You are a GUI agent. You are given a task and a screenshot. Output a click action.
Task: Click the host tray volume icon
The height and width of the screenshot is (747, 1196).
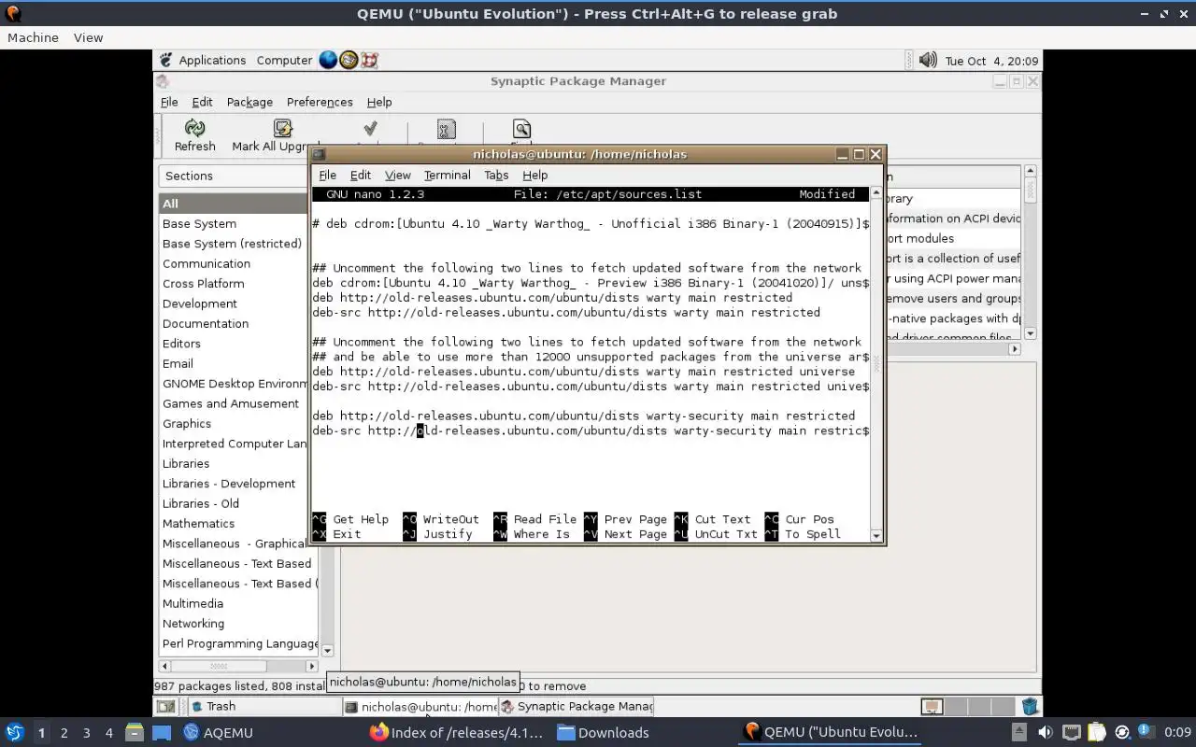[1046, 733]
